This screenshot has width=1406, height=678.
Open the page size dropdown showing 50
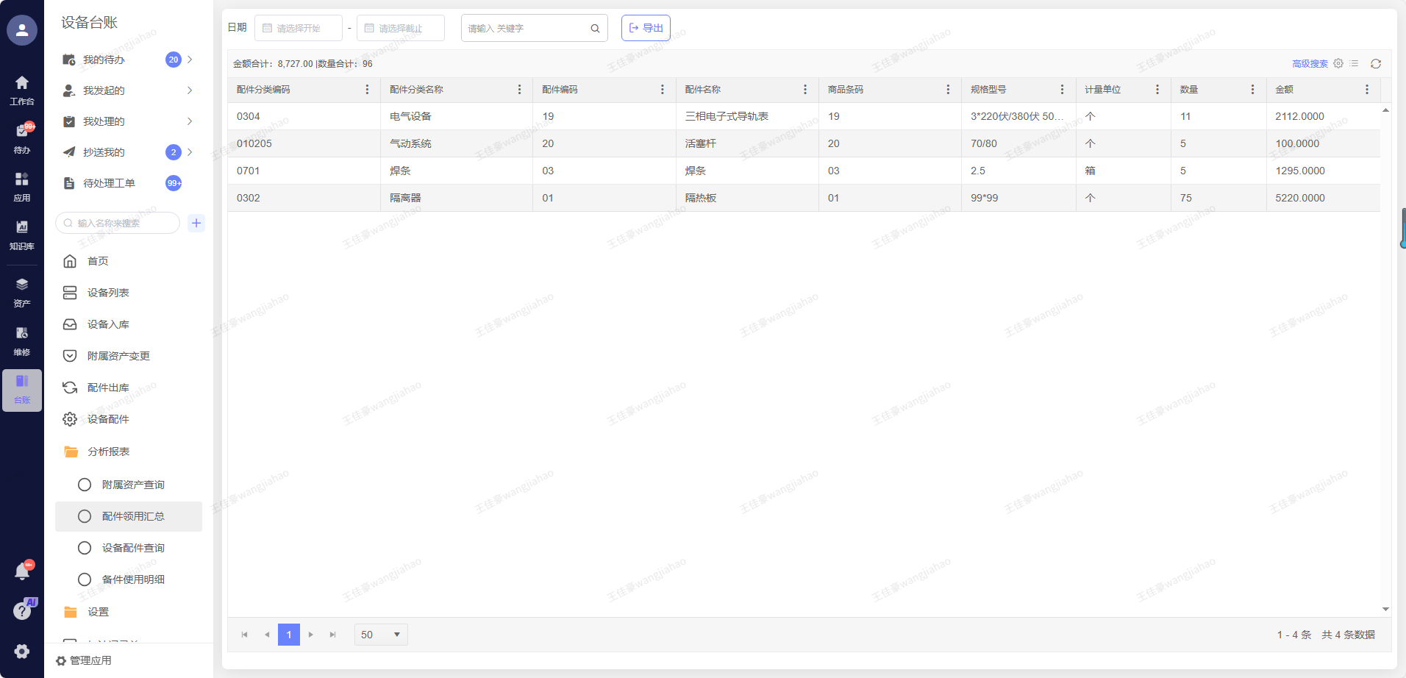pyautogui.click(x=381, y=635)
